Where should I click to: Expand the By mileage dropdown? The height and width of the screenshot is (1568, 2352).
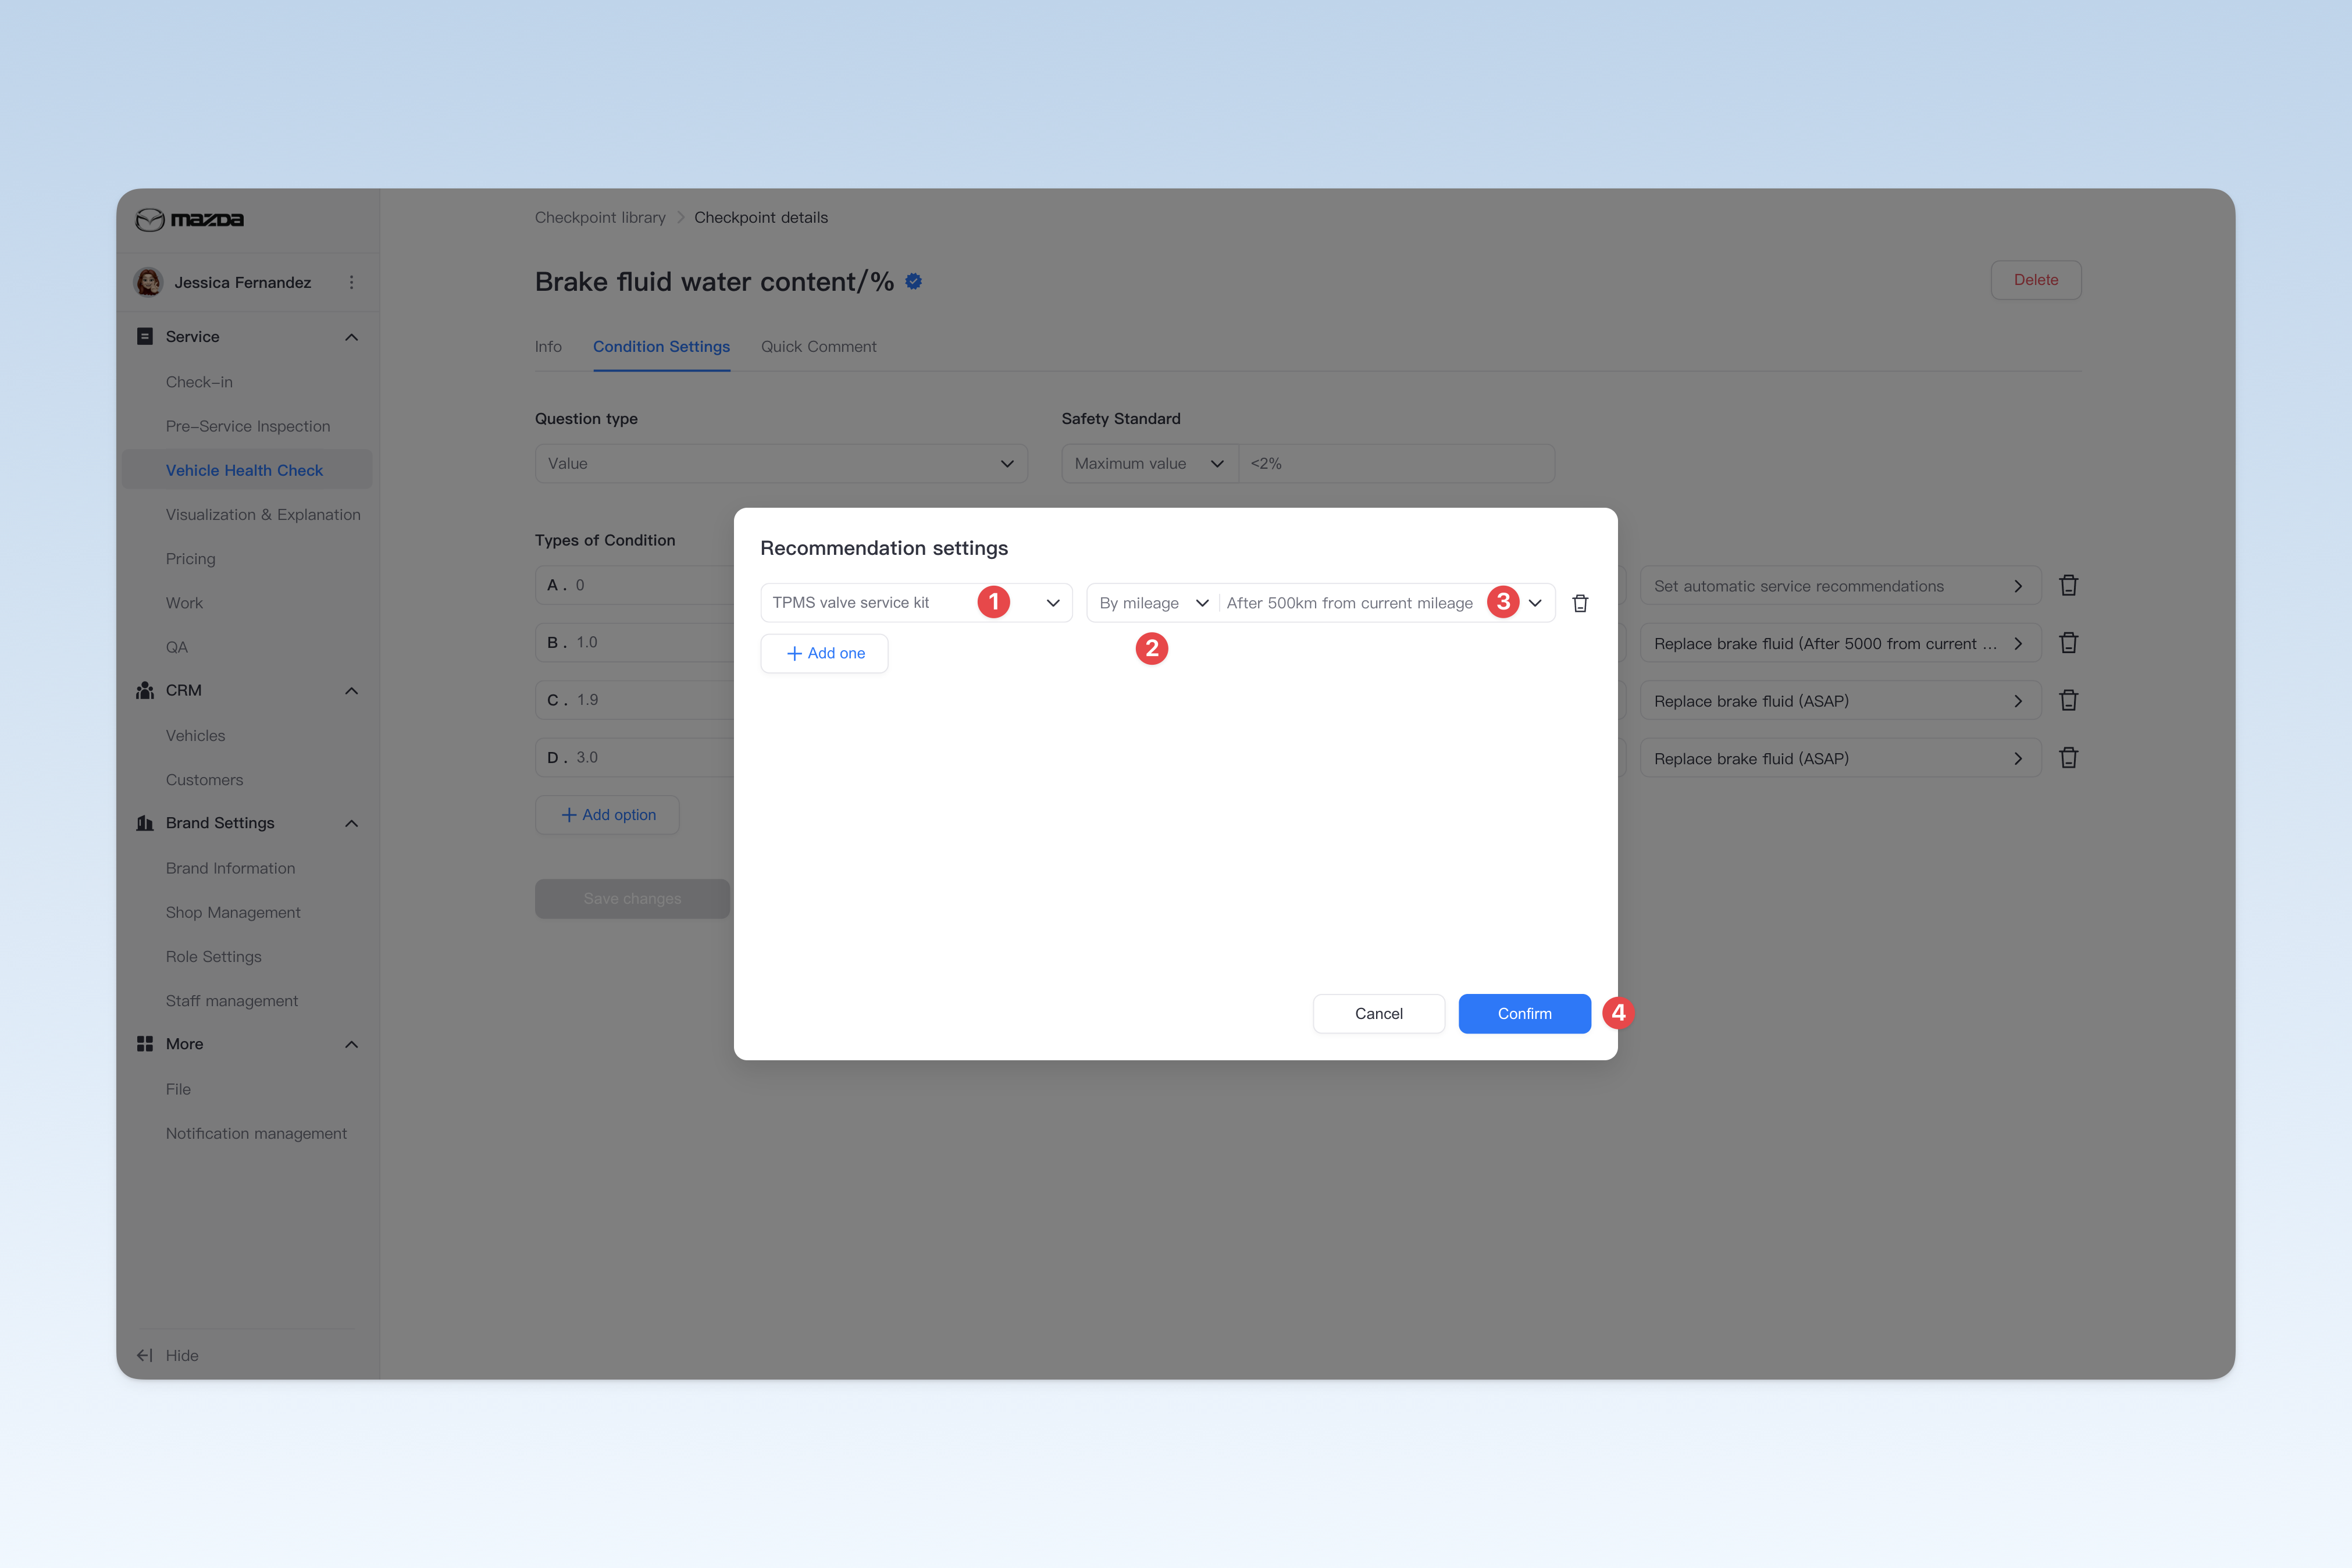tap(1153, 603)
